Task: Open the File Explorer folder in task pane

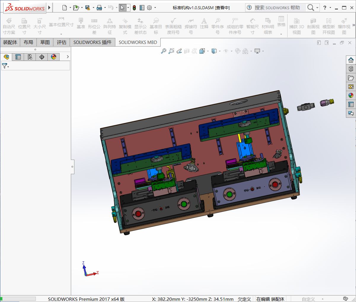Action: pyautogui.click(x=351, y=78)
